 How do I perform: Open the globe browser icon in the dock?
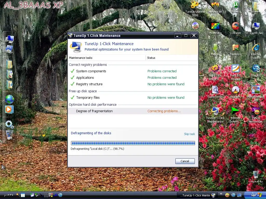coord(10,99)
